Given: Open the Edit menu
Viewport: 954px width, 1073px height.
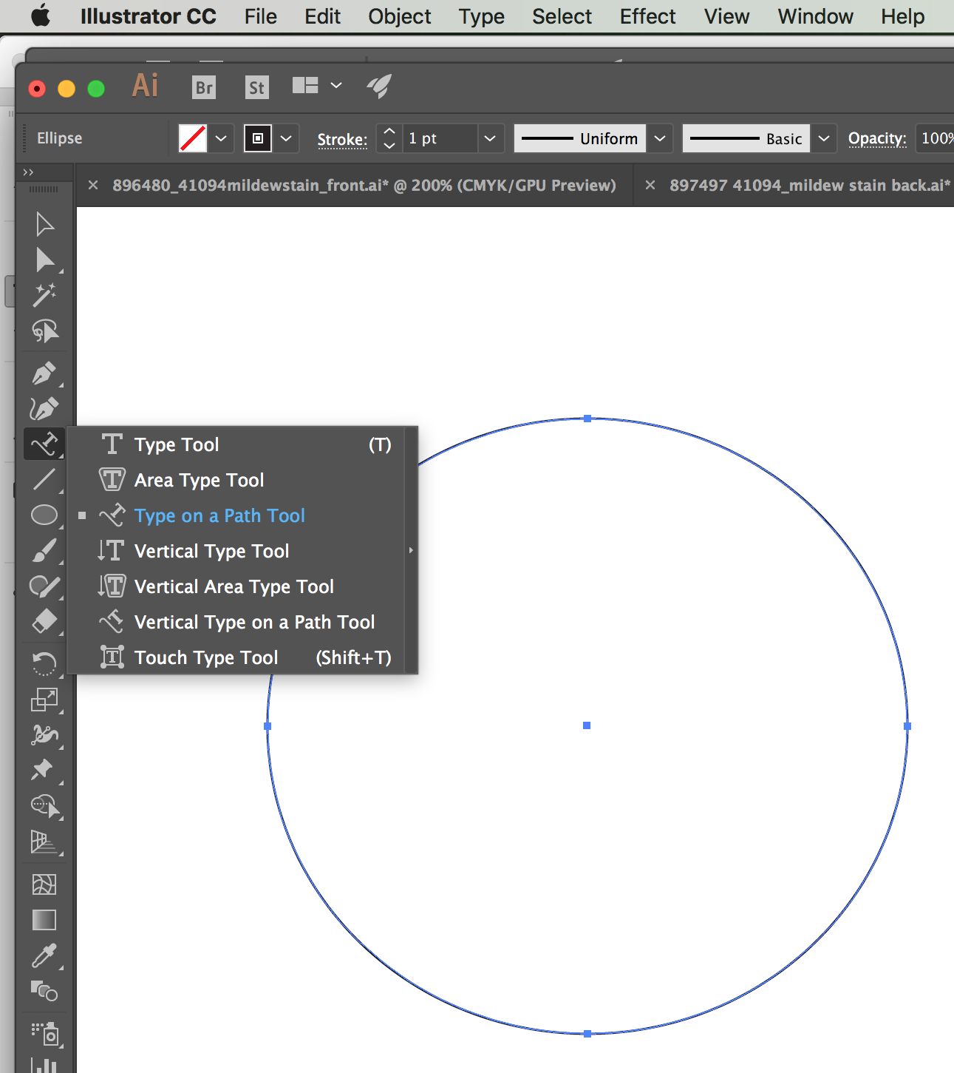Looking at the screenshot, I should coord(323,16).
